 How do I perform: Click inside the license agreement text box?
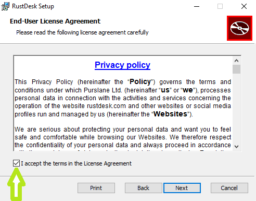(x=123, y=103)
